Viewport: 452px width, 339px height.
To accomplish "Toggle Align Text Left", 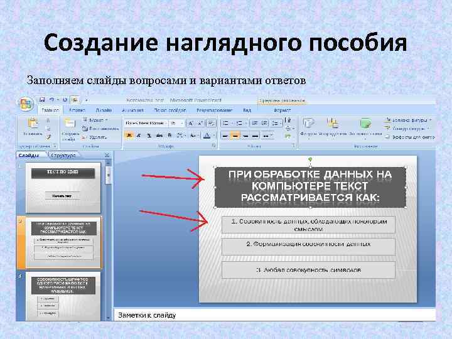I will [225, 135].
